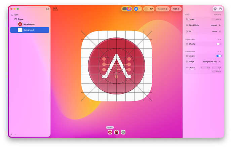Select the Micado Apps layer

(29, 24)
